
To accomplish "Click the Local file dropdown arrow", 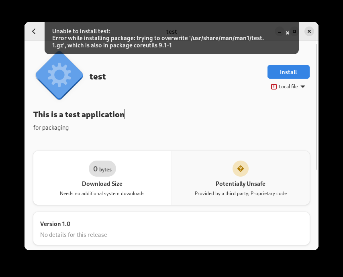I will click(x=303, y=87).
